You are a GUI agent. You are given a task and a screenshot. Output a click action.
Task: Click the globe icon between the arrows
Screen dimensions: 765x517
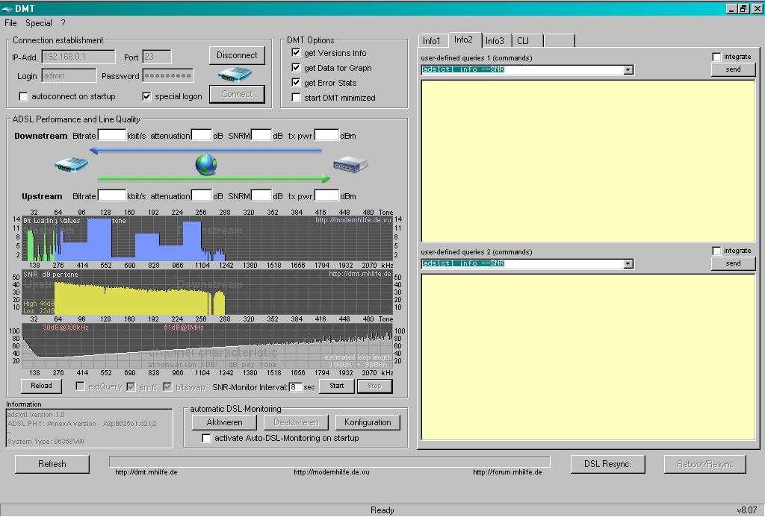(x=206, y=165)
